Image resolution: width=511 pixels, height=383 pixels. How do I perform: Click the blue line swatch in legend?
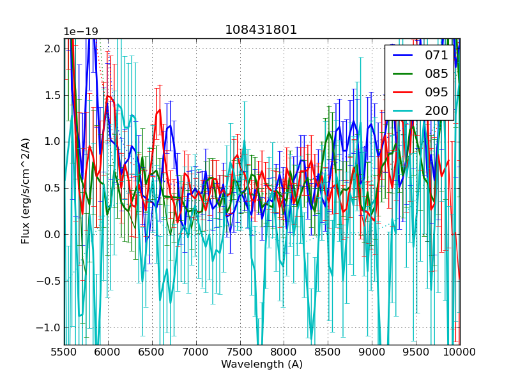click(404, 56)
